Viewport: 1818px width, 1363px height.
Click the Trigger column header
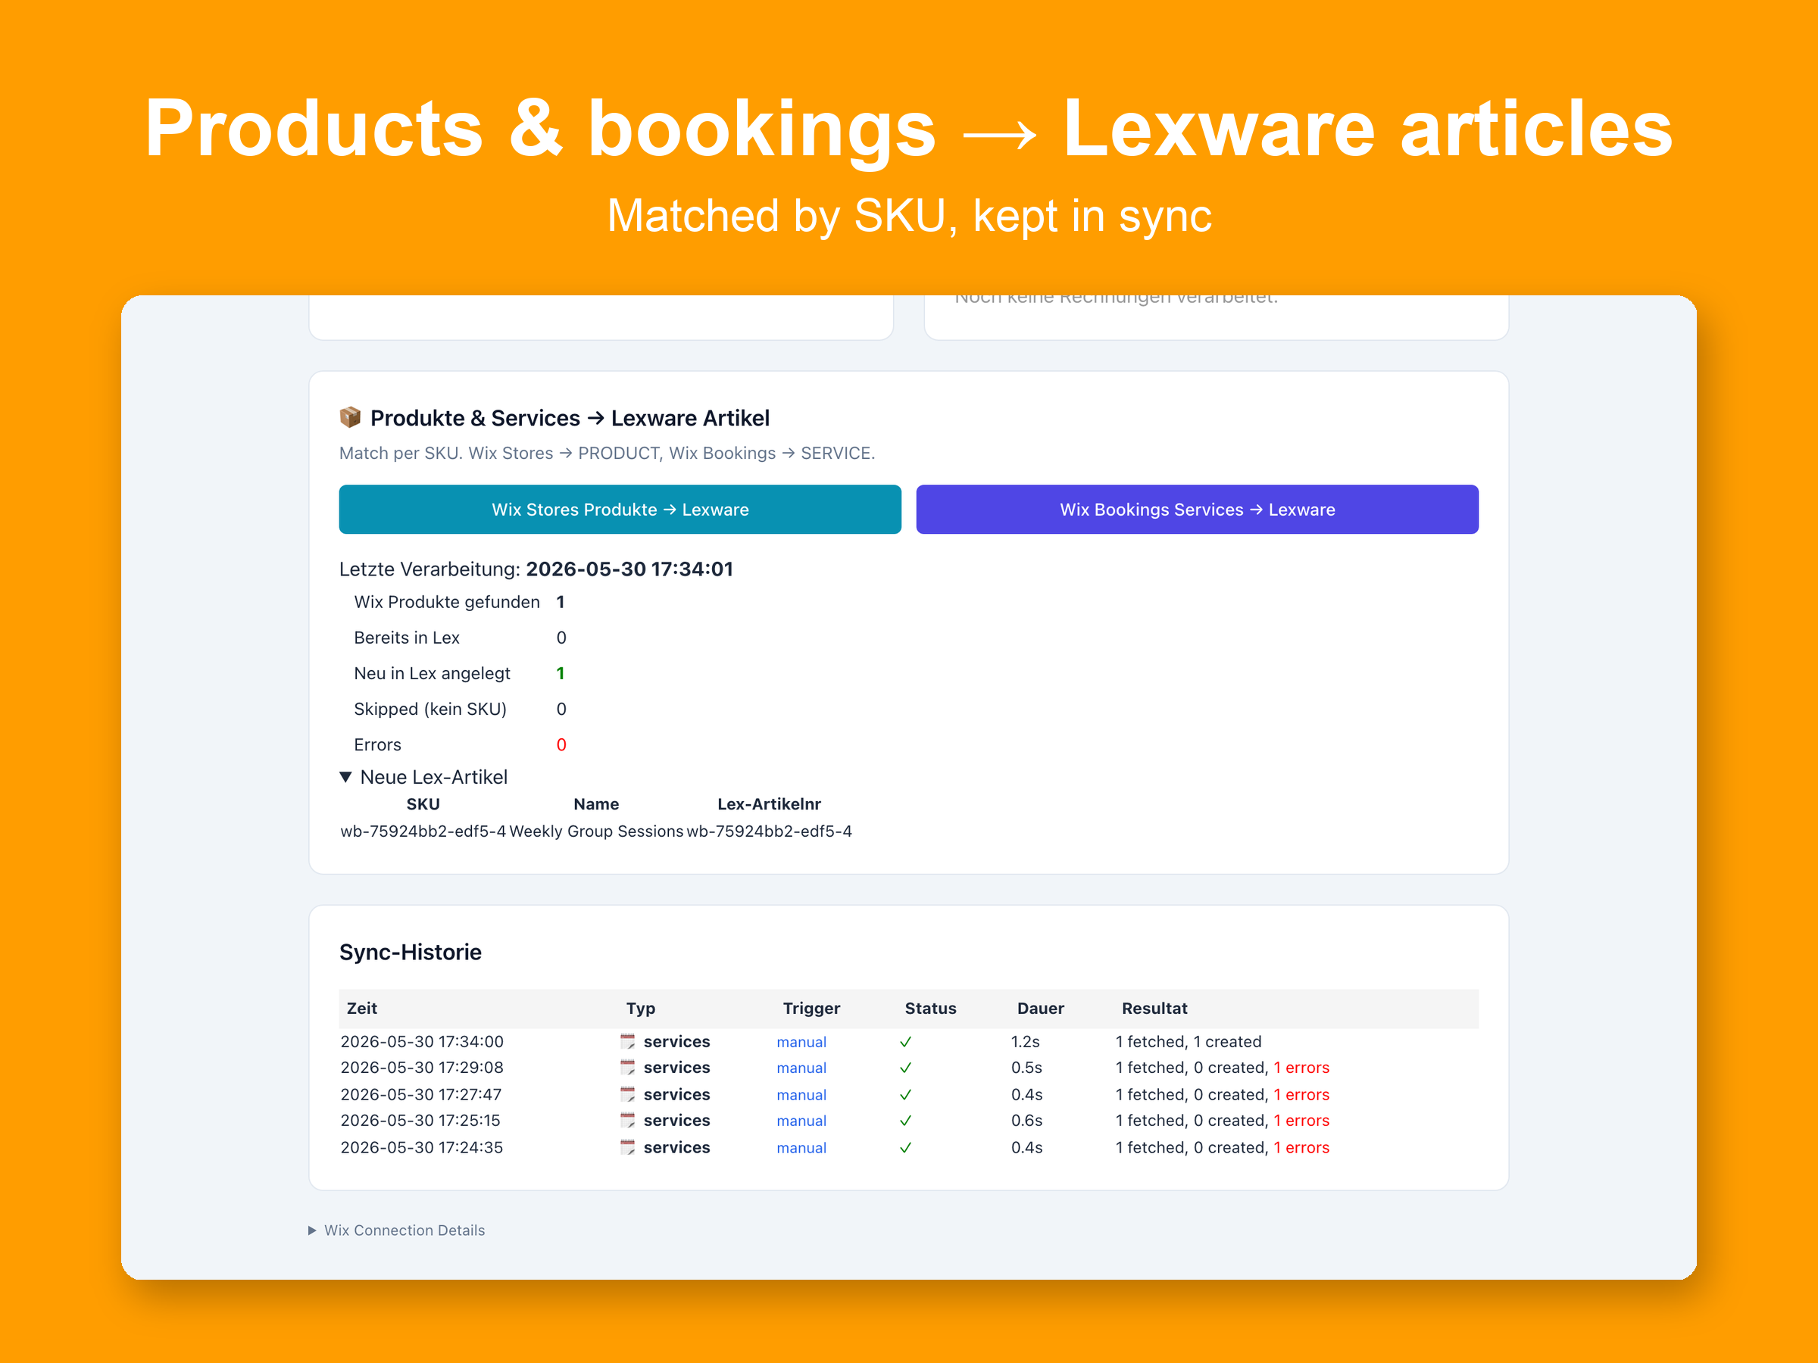[x=811, y=1008]
